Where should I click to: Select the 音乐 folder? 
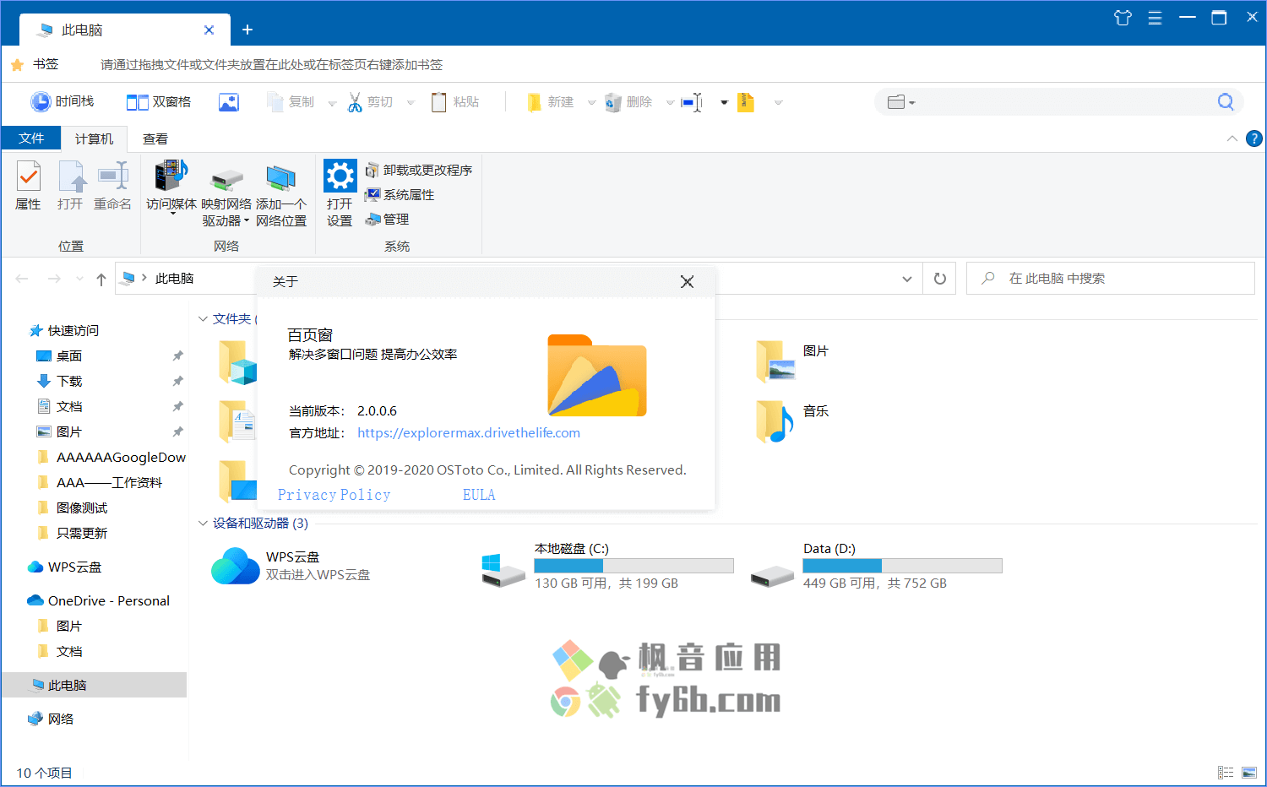(x=793, y=421)
